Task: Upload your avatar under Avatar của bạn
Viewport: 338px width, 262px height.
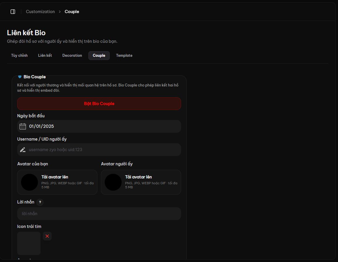Action: click(x=57, y=182)
